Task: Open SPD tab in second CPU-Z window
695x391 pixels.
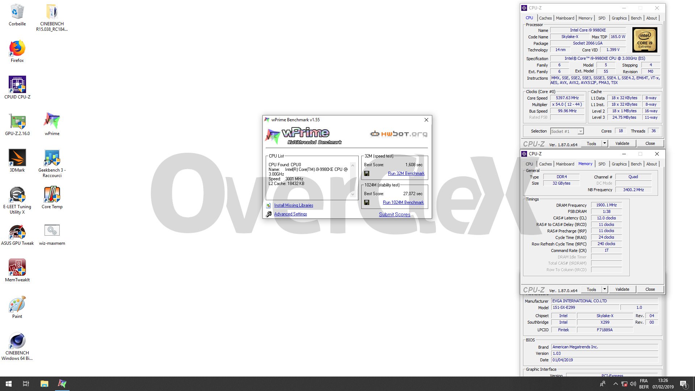Action: pos(602,164)
